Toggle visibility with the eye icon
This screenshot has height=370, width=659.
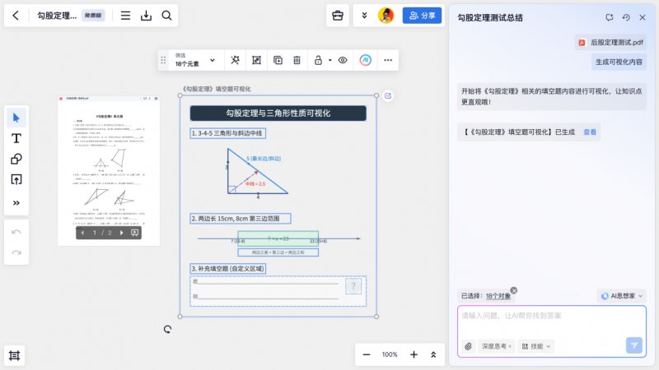343,60
